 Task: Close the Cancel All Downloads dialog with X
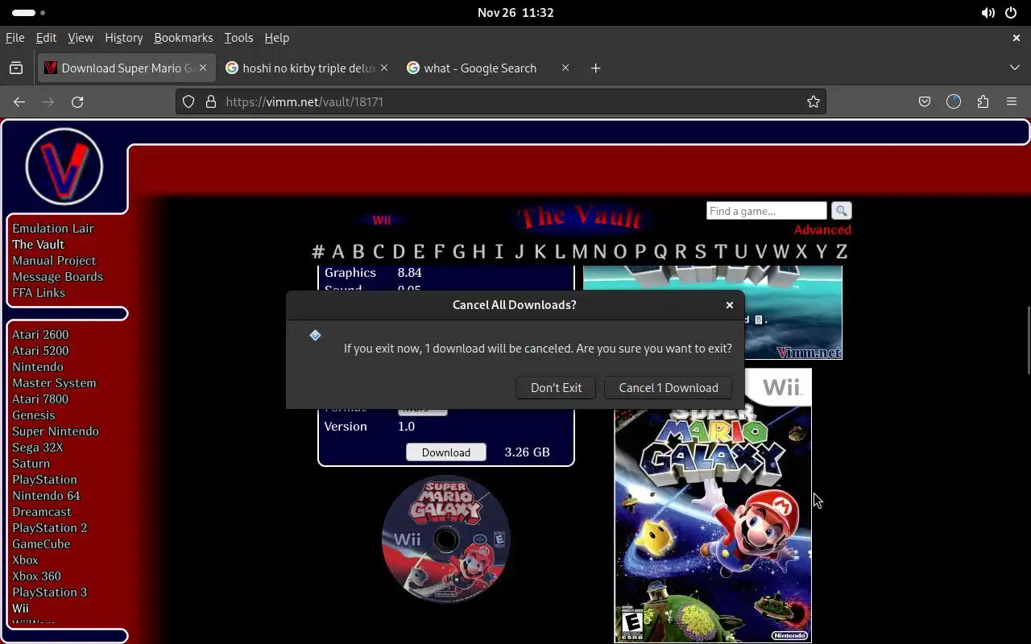pos(730,305)
